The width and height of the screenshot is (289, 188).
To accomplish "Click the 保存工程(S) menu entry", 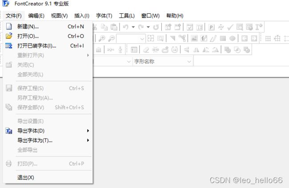I will pyautogui.click(x=48, y=88).
